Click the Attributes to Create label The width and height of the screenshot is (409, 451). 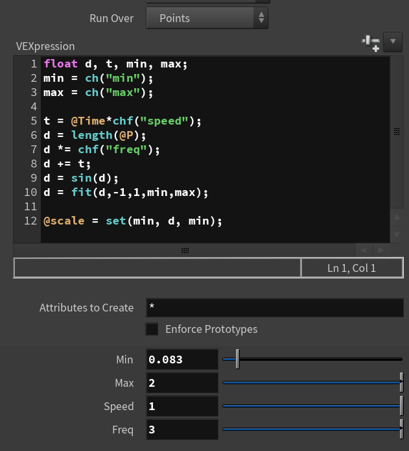tap(86, 308)
